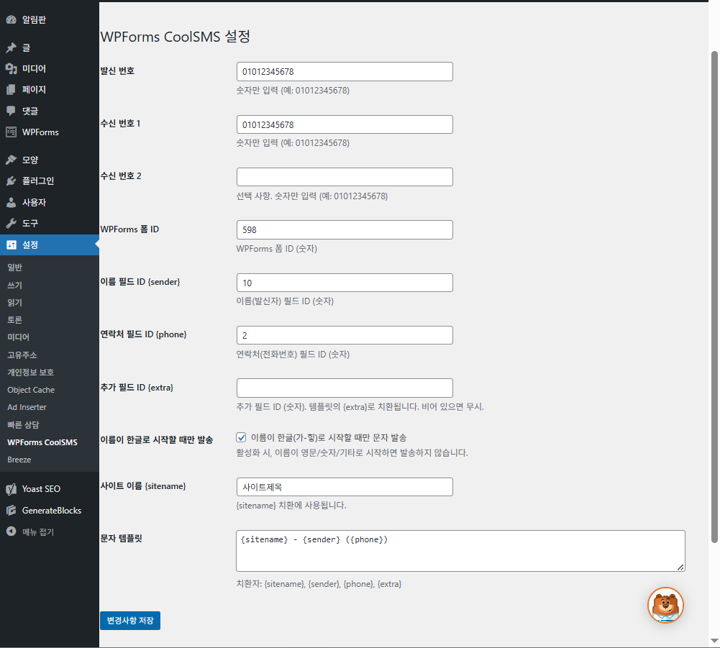Click the settings sliders icon beside 설정

pyautogui.click(x=11, y=245)
